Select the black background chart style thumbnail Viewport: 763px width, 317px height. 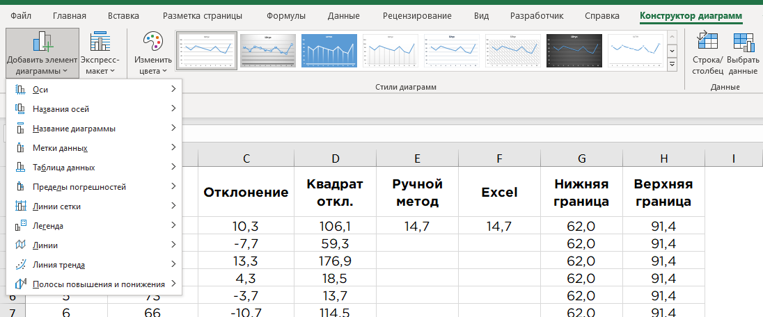tap(574, 51)
